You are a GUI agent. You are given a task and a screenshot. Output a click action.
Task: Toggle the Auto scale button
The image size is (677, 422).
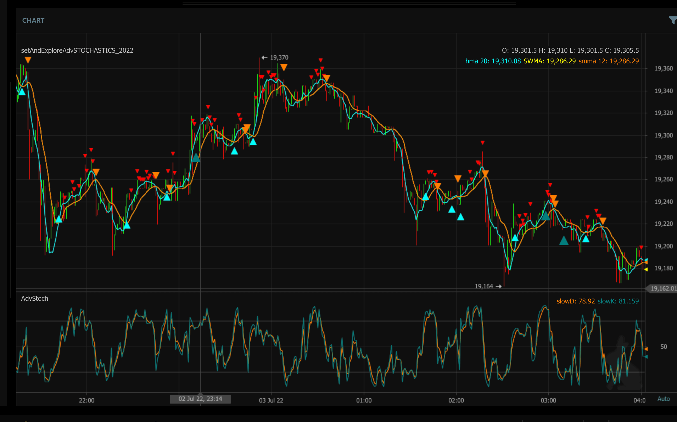coord(664,399)
